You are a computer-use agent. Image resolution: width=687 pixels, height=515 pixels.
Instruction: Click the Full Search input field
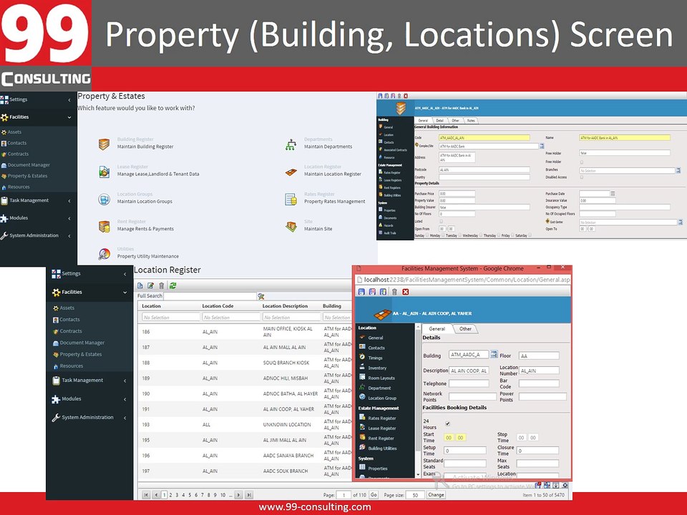click(210, 296)
